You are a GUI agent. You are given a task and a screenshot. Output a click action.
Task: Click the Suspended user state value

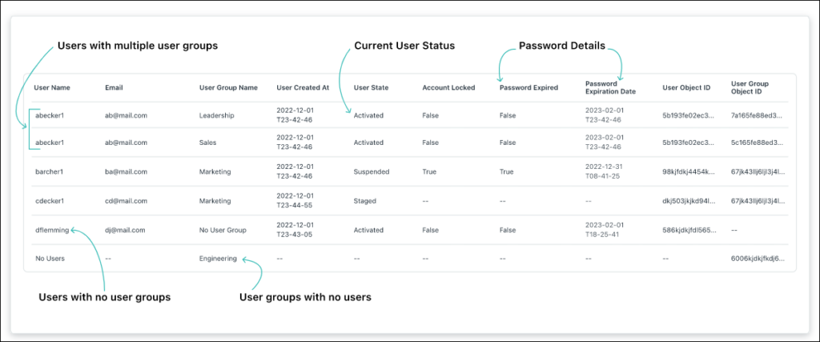click(372, 171)
